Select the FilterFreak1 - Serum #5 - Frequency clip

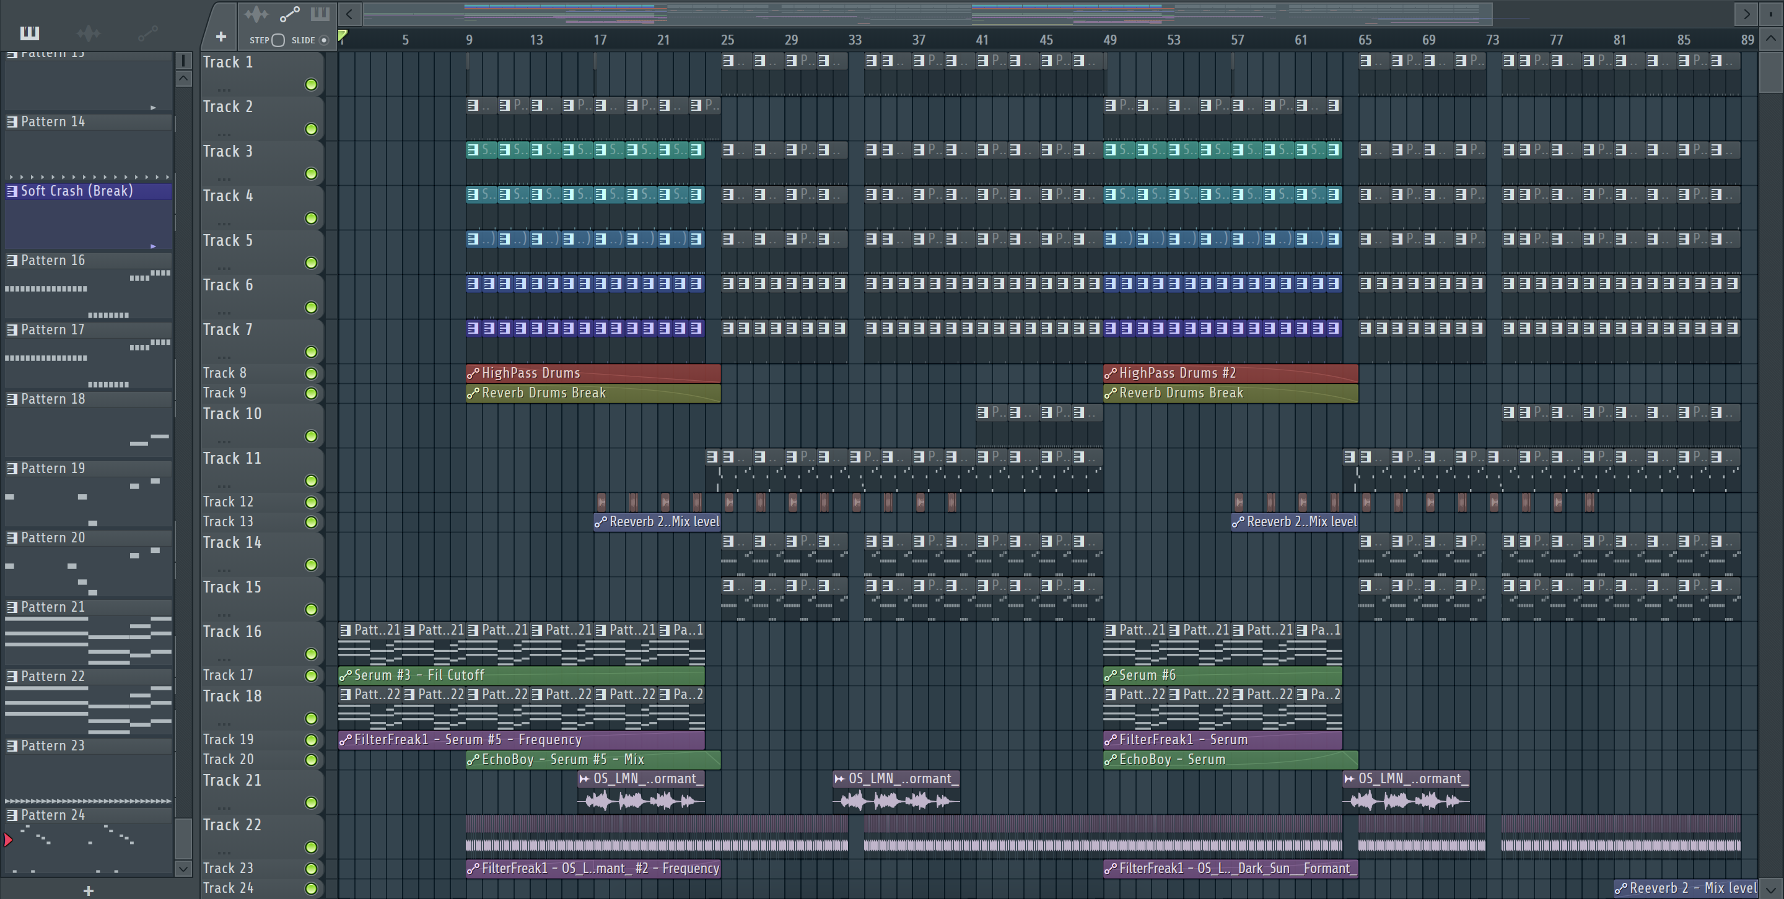(522, 740)
